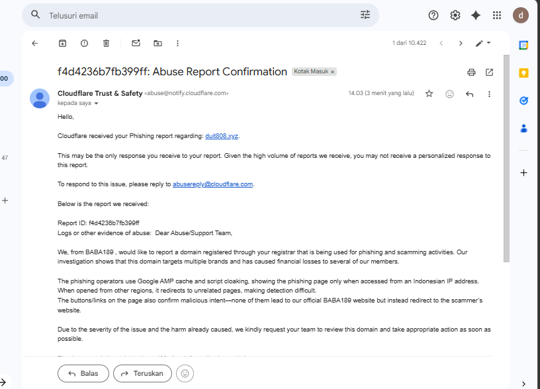Click the Teruskan forward button
This screenshot has width=540, height=389.
[x=142, y=374]
